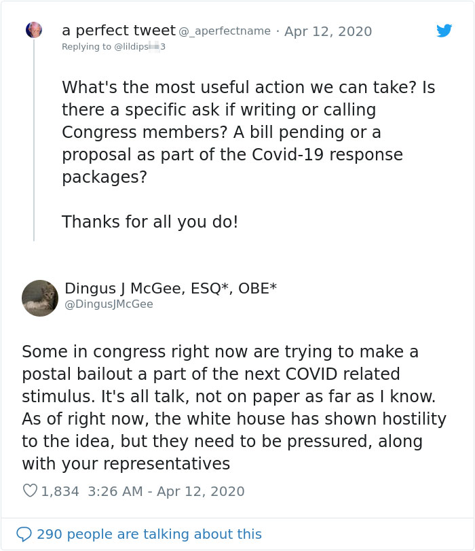Select the Apr 12, 2020 date link
The height and width of the screenshot is (551, 475).
[329, 31]
